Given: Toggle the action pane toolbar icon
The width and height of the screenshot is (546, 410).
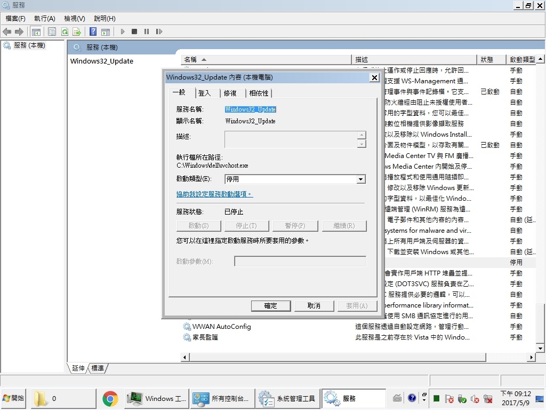Looking at the screenshot, I should 106,31.
